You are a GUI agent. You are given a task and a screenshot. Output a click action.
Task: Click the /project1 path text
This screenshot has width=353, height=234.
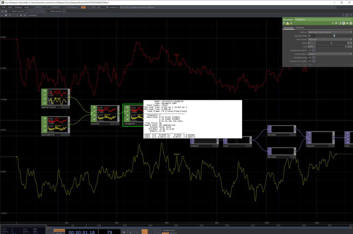32,15
